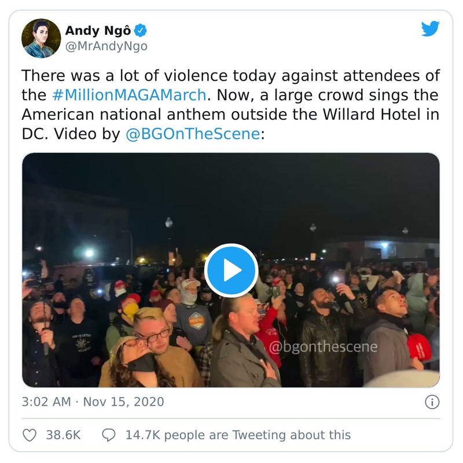The image size is (463, 463).
Task: Click the info circle icon
Action: [432, 402]
